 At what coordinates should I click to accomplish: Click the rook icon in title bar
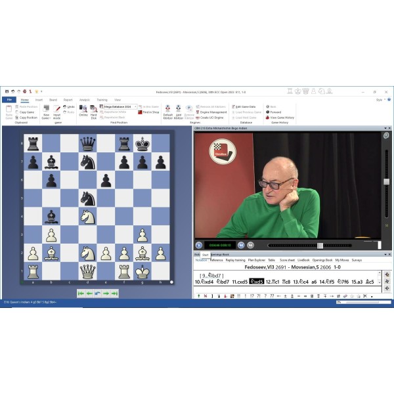[290, 91]
